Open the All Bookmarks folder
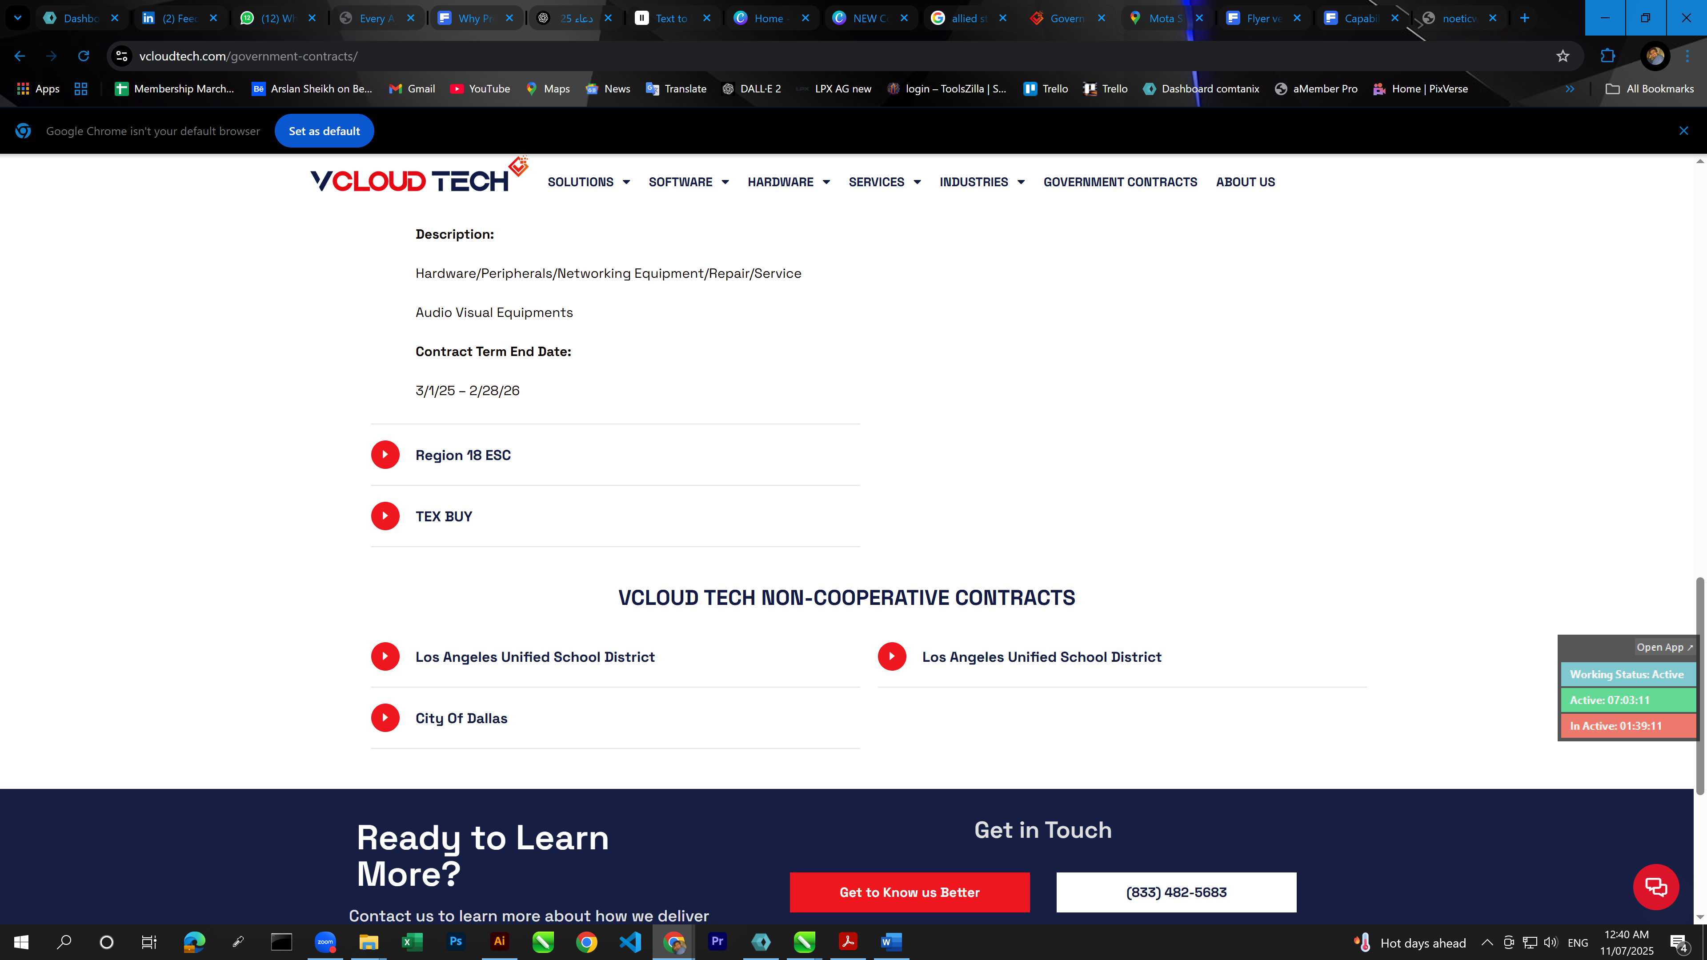 (x=1649, y=89)
